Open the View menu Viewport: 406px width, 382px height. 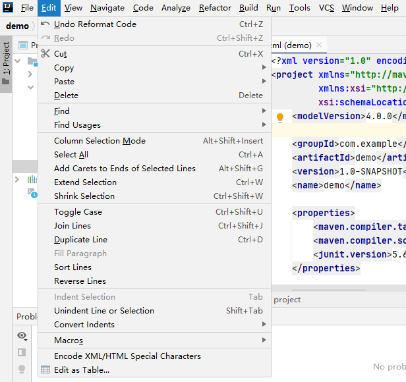73,8
